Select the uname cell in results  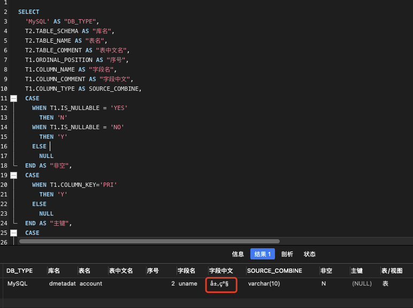click(x=188, y=283)
